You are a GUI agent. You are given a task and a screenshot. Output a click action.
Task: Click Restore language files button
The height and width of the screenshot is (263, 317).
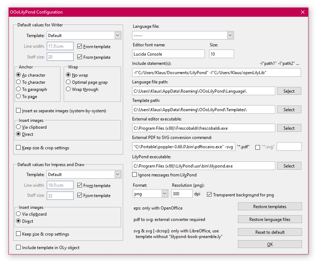270,219
